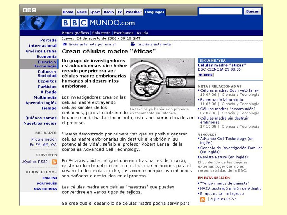Click sidebar ¿Qué es RSS? link
287x215 pixels.
pyautogui.click(x=35, y=162)
